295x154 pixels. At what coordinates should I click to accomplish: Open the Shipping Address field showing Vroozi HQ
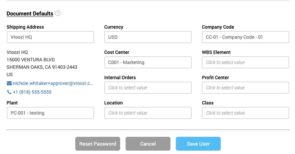(x=50, y=37)
